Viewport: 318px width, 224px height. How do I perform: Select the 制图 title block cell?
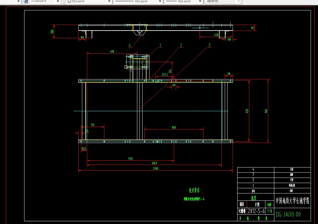click(242, 204)
